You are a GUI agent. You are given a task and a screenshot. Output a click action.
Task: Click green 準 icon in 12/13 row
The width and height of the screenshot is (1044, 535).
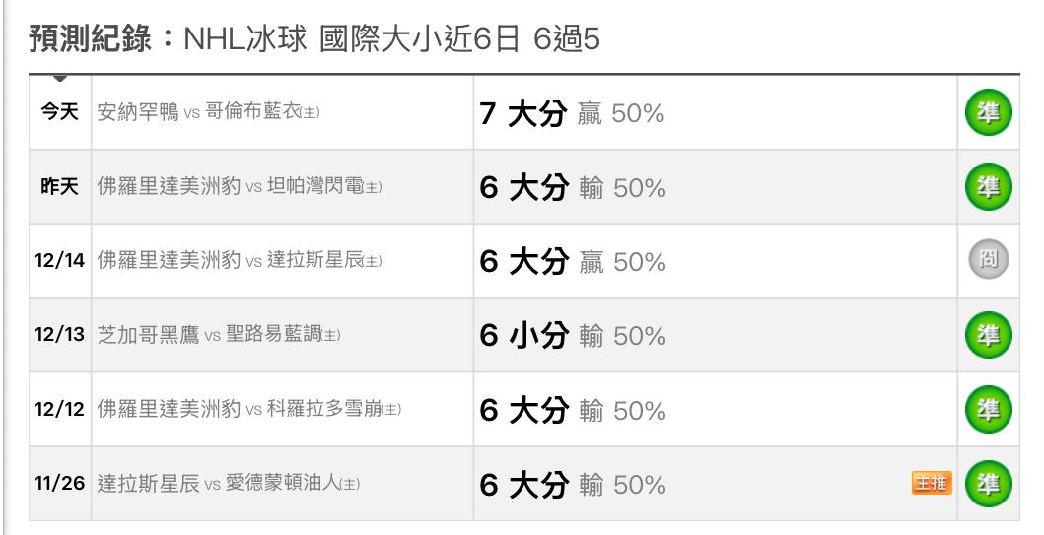987,335
